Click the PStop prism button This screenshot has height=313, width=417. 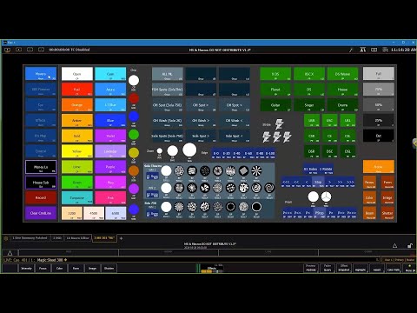320,213
